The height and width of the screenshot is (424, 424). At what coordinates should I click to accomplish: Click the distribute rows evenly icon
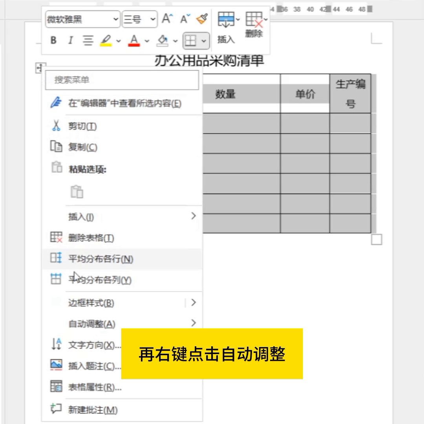click(56, 258)
